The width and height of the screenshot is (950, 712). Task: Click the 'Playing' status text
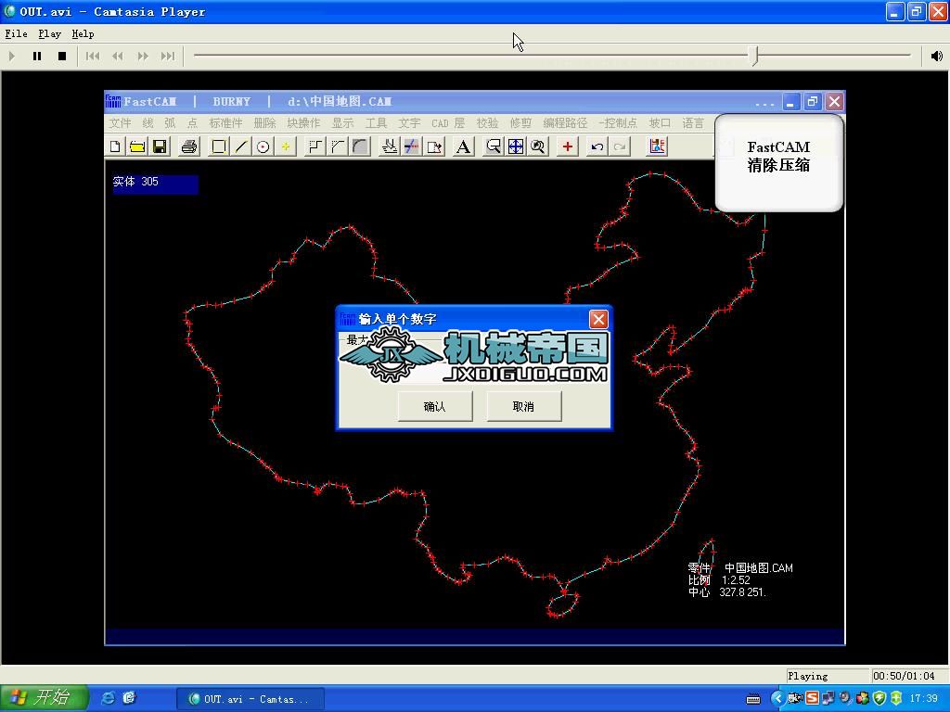[x=807, y=676]
